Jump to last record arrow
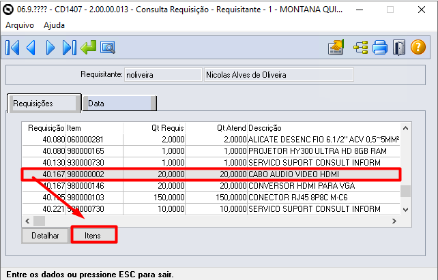The image size is (438, 280). pyautogui.click(x=69, y=48)
